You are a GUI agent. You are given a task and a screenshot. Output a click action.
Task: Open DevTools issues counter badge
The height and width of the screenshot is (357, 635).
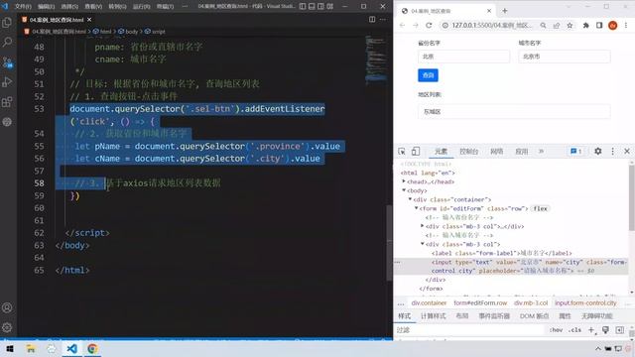(x=575, y=152)
